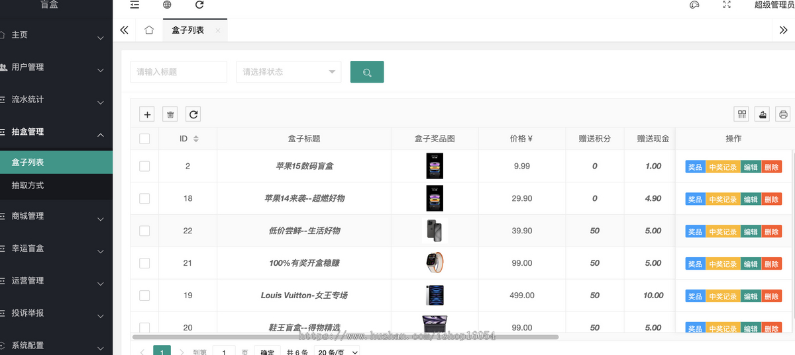The image size is (795, 355).
Task: Add a new box with plus icon
Action: coord(148,114)
